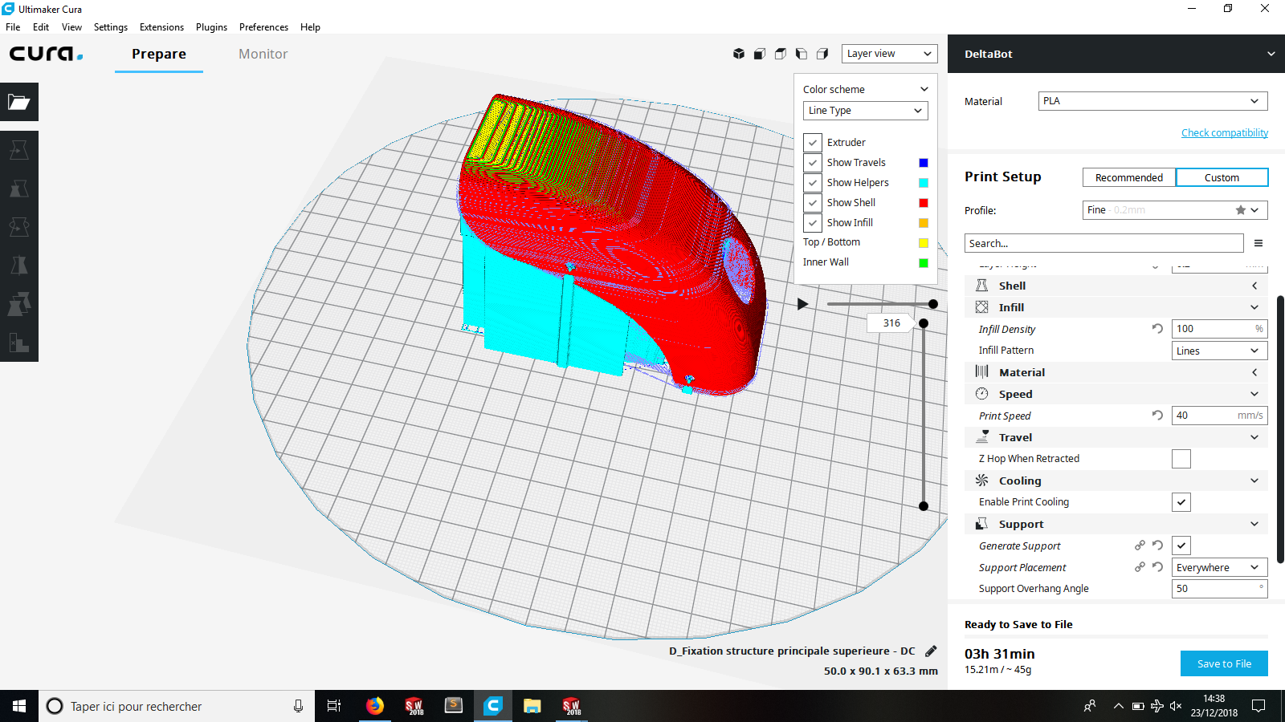
Task: Open the Layer view dropdown
Action: tap(890, 54)
